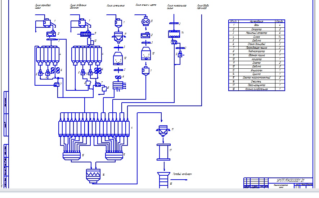Click the 'Линия жмыха и шрота' label
Screen dimensions: 319x198
146,5
